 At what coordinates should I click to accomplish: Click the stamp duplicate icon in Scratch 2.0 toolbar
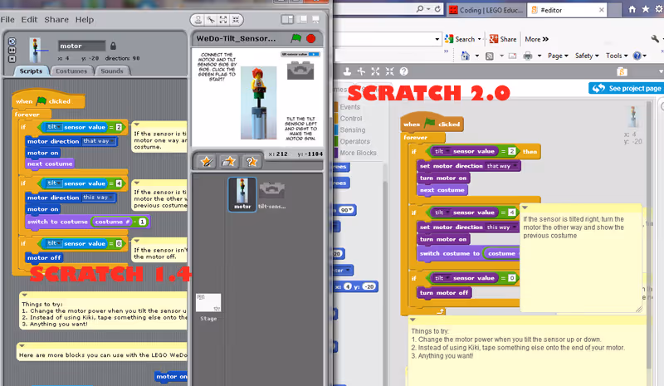(x=347, y=71)
